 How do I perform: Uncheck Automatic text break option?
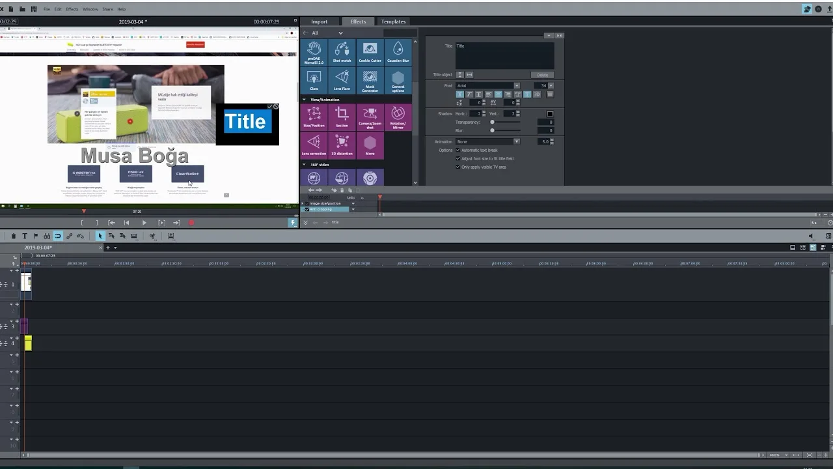[458, 150]
